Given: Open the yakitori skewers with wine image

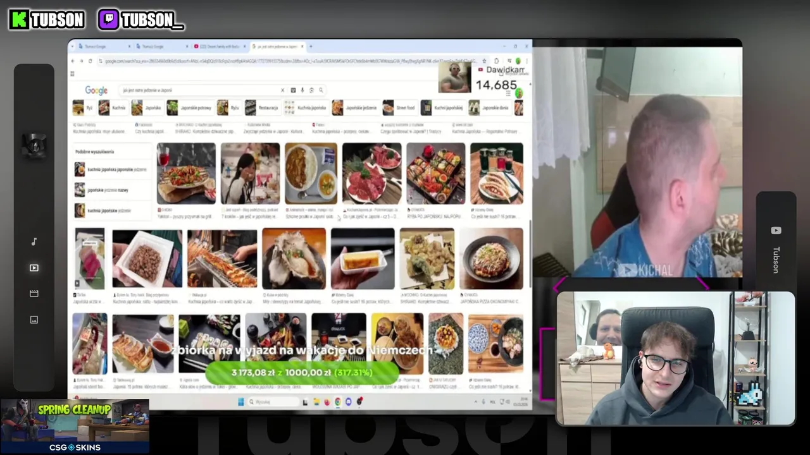Looking at the screenshot, I should (x=186, y=173).
